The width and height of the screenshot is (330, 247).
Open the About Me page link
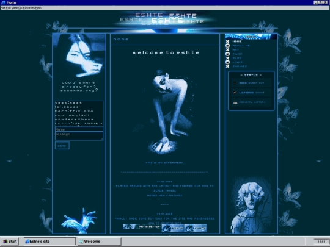241,45
